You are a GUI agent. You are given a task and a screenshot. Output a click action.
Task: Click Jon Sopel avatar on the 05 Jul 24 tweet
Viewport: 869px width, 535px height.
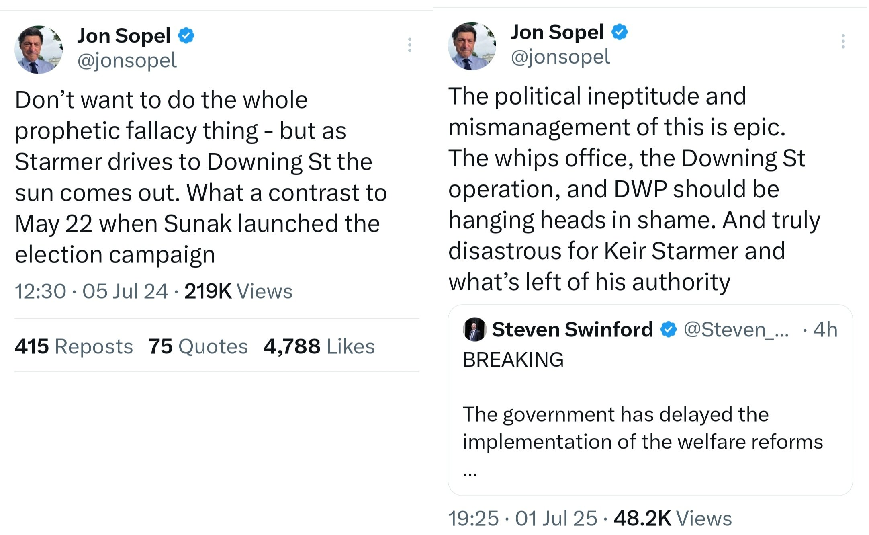39,49
